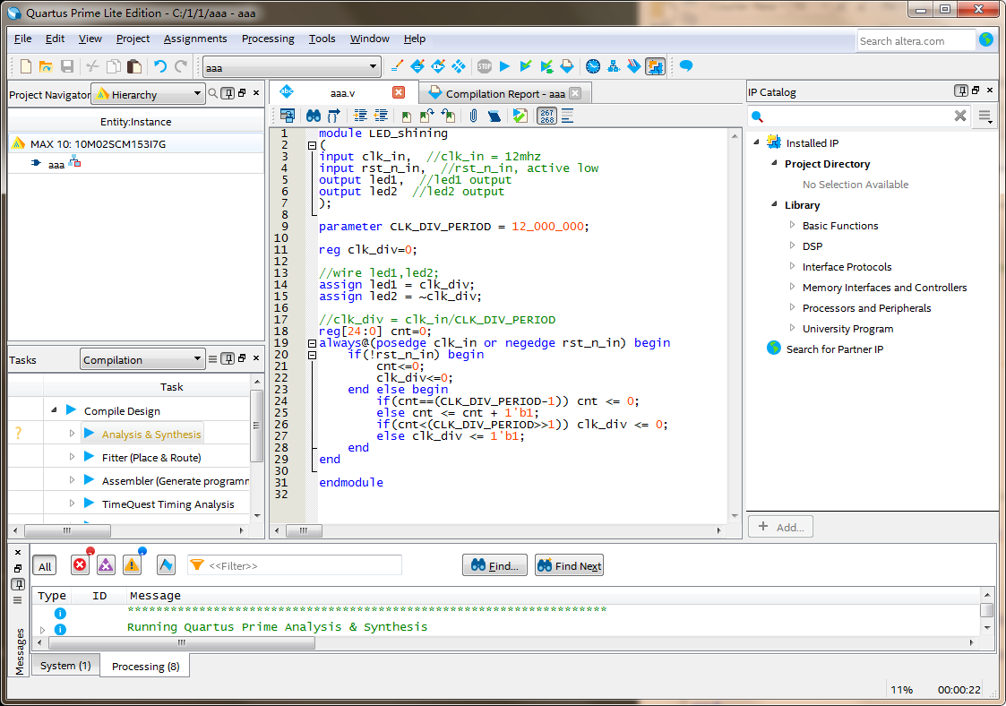Close the aaa.v editor tab
The image size is (1006, 706).
coord(399,92)
